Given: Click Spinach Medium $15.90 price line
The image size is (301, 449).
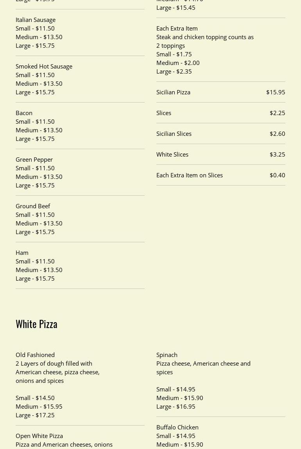Looking at the screenshot, I should tap(180, 398).
